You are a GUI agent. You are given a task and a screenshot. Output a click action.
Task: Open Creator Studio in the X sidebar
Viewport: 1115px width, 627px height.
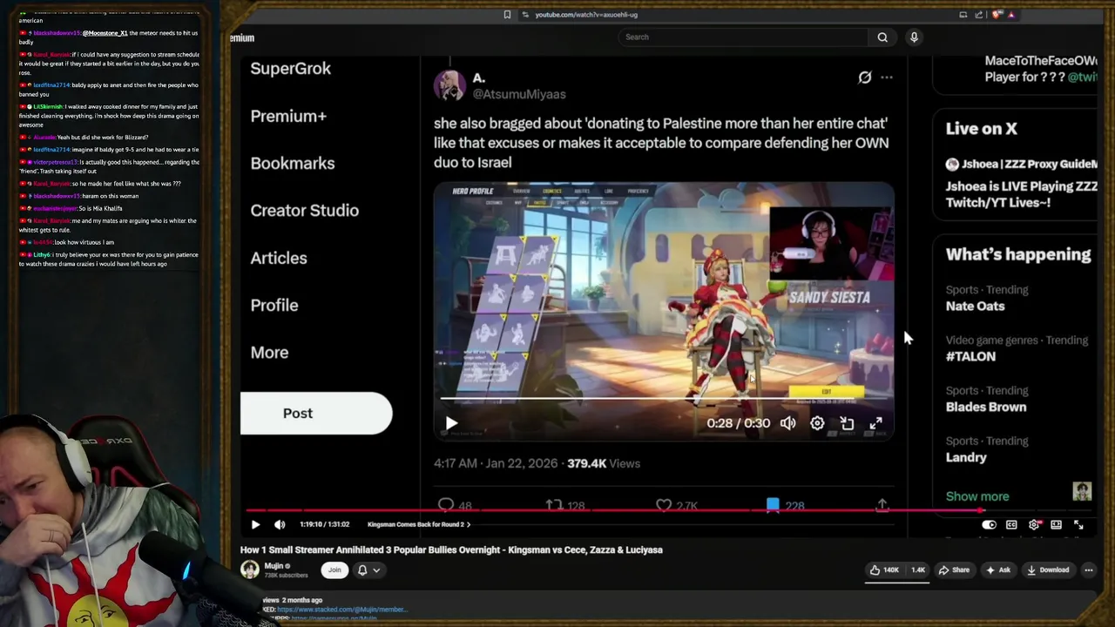pos(304,210)
